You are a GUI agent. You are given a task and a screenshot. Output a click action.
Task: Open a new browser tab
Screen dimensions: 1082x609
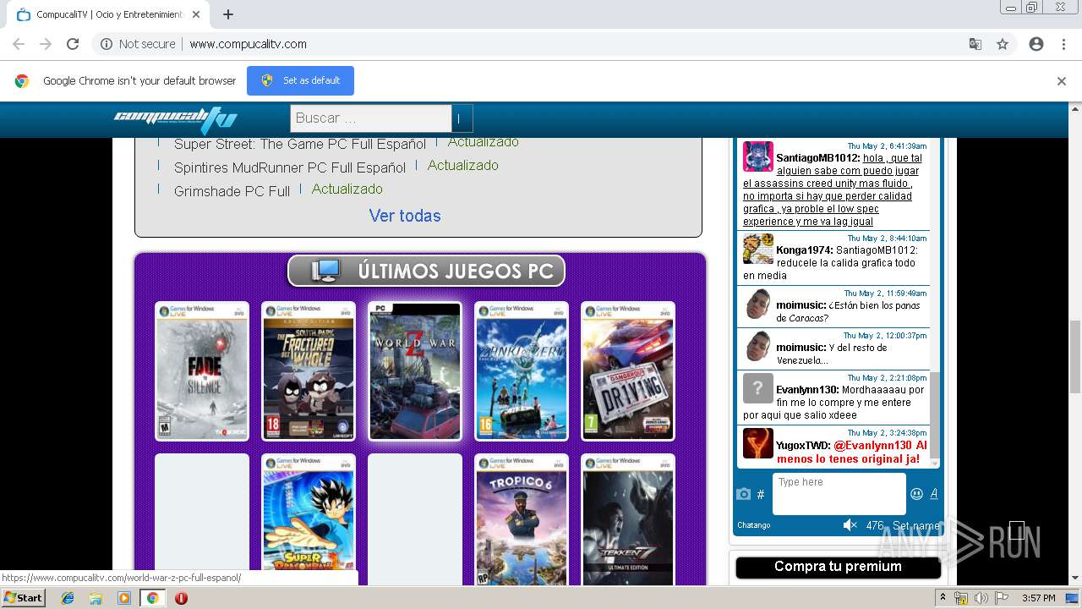click(x=228, y=14)
